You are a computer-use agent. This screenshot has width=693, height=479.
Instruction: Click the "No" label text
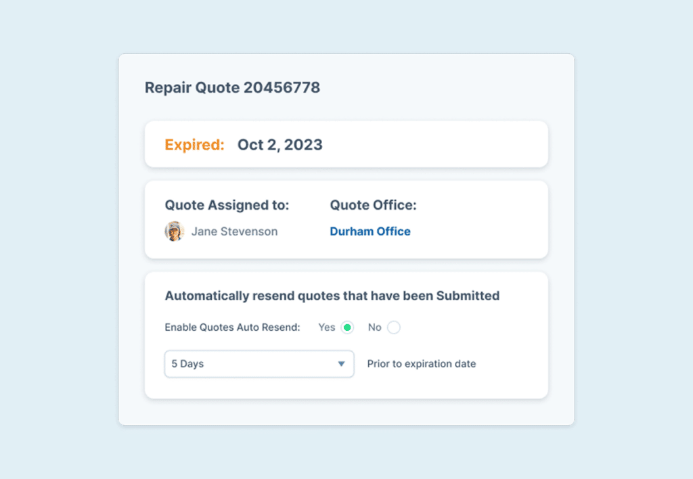tap(375, 327)
